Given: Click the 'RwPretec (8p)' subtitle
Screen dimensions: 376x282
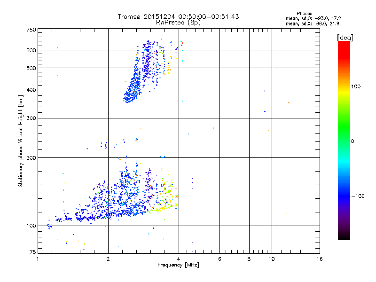Looking at the screenshot, I should pos(178,23).
